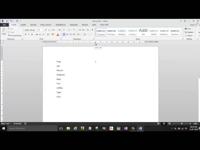Apply the Heading 1 style

[122, 32]
